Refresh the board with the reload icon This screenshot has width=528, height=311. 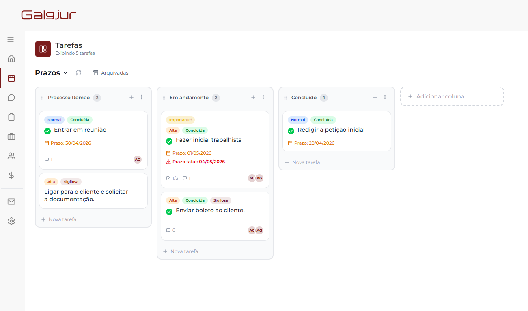78,73
